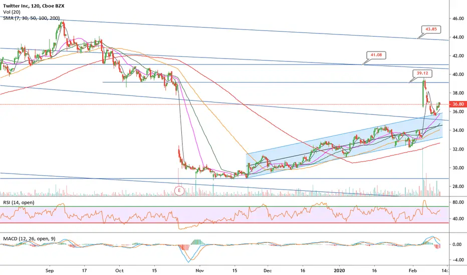Click the 46.00 price axis label

pyautogui.click(x=458, y=18)
